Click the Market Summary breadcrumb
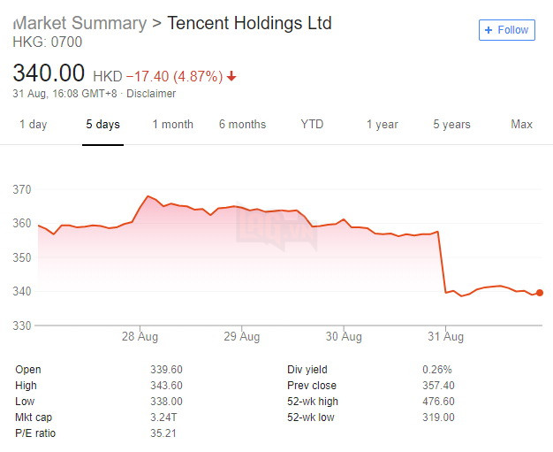The height and width of the screenshot is (452, 553). 80,23
